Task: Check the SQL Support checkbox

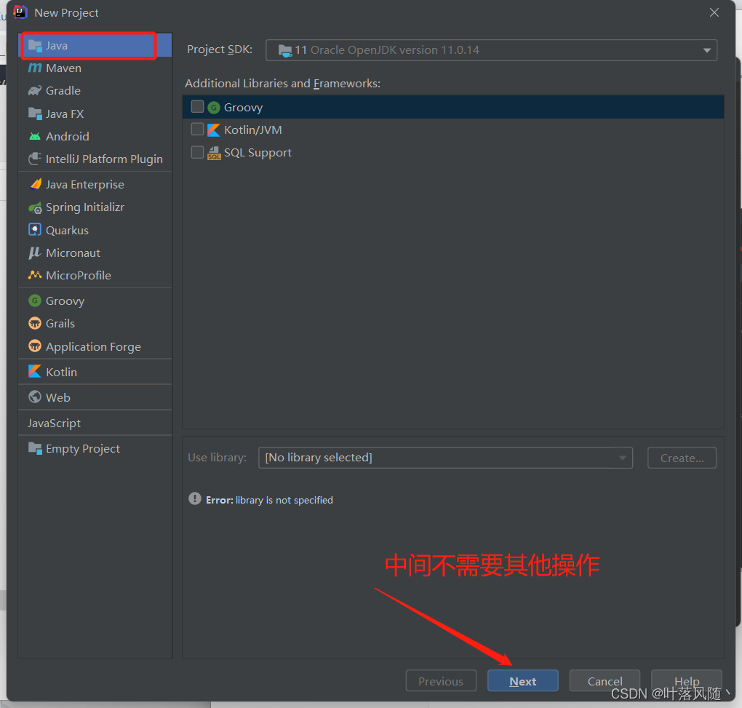Action: click(197, 152)
